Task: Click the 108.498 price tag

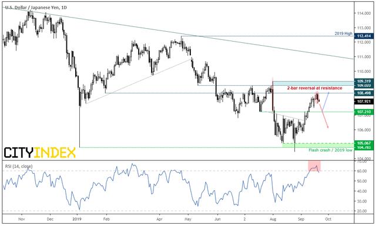Action: point(364,93)
